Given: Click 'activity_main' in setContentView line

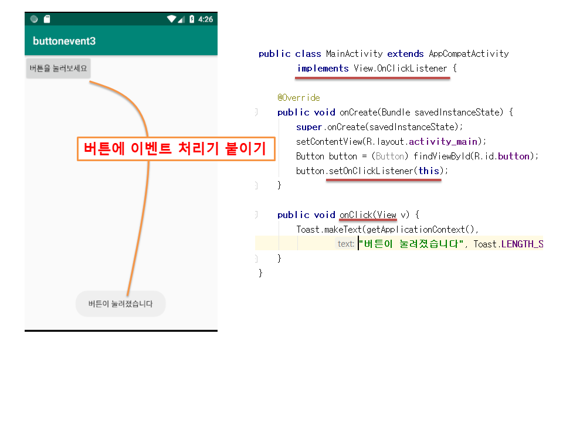Looking at the screenshot, I should [x=443, y=142].
